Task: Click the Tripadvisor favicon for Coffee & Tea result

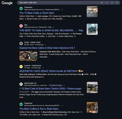Action: pos(21,104)
